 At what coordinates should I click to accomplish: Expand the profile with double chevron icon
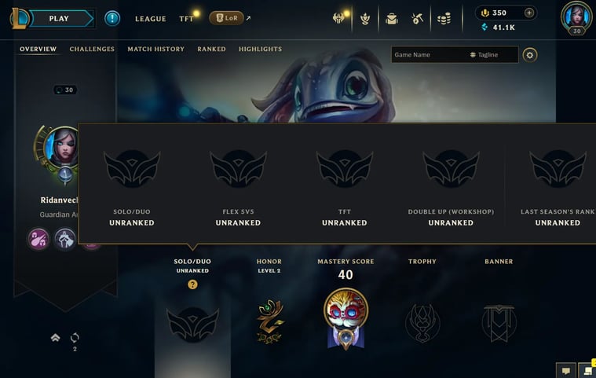point(56,337)
